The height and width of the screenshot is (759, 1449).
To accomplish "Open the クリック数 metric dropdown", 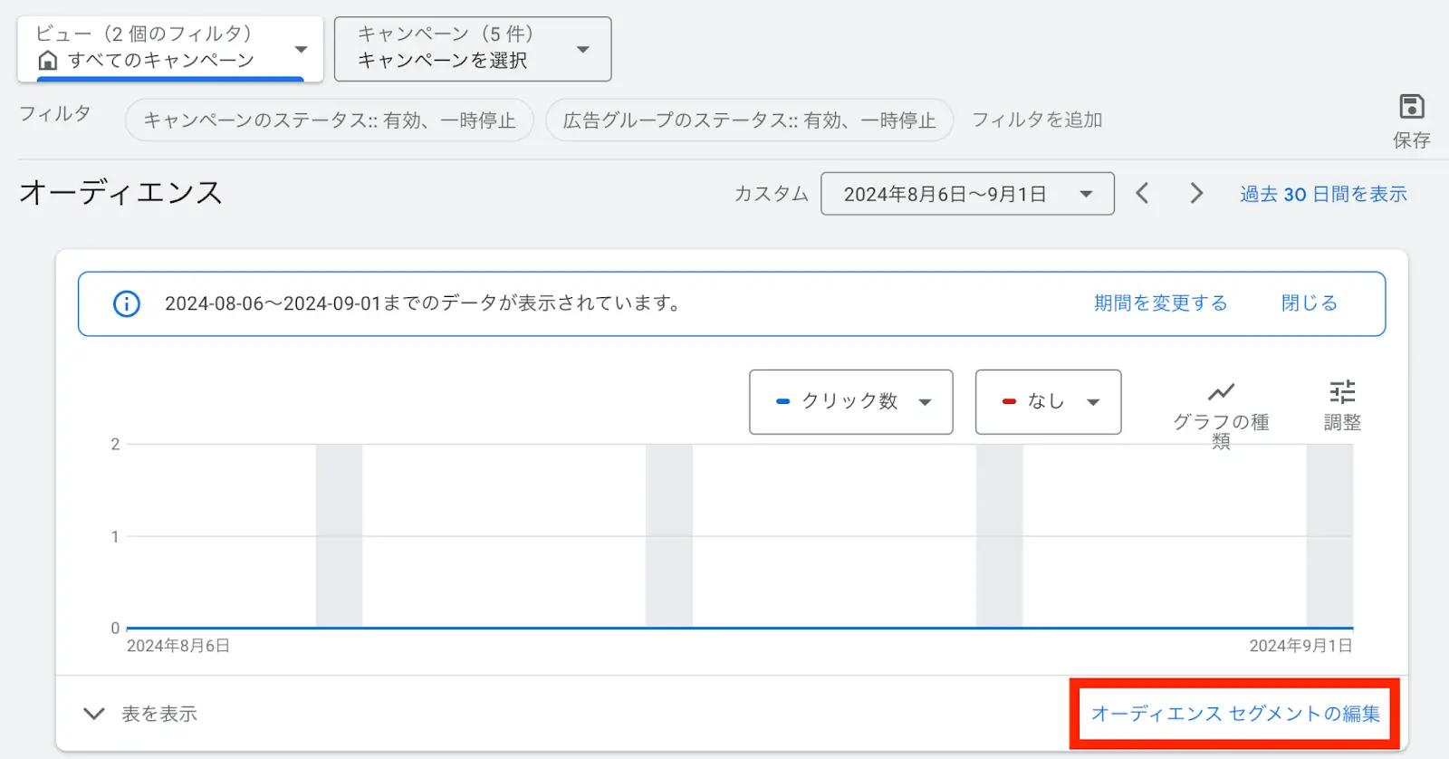I will click(x=851, y=401).
